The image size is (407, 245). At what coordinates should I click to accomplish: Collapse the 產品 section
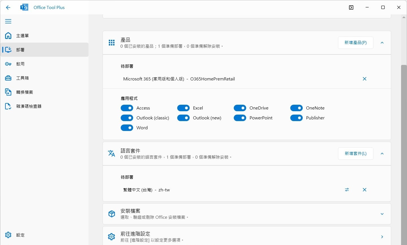pos(382,43)
